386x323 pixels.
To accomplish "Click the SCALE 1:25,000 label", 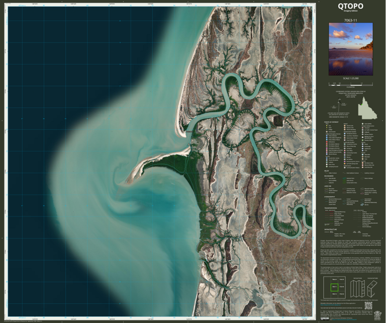I will [x=350, y=78].
